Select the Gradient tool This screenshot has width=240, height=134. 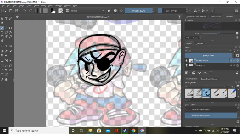(x=2, y=51)
